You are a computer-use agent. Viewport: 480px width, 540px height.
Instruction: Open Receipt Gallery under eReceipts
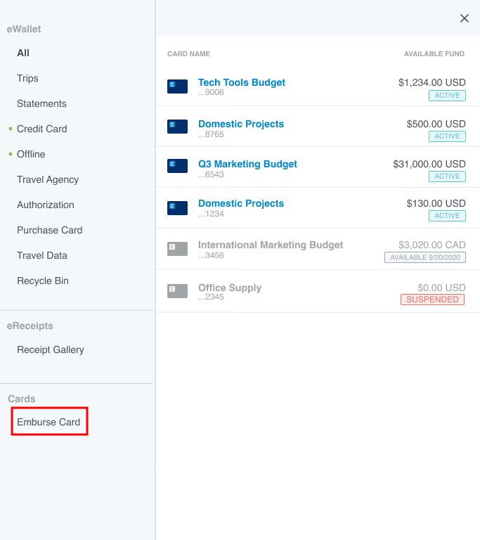pos(51,349)
